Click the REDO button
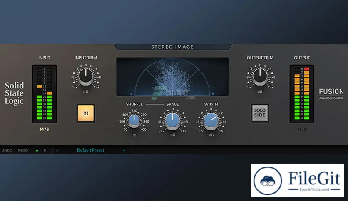This screenshot has width=348, height=201. click(x=23, y=150)
